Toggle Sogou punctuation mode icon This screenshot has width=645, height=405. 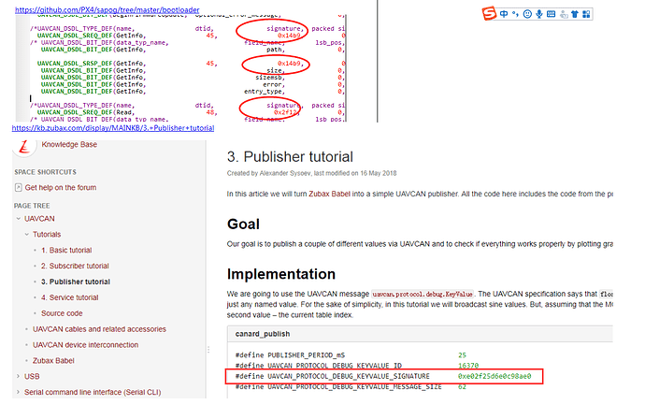[x=515, y=14]
